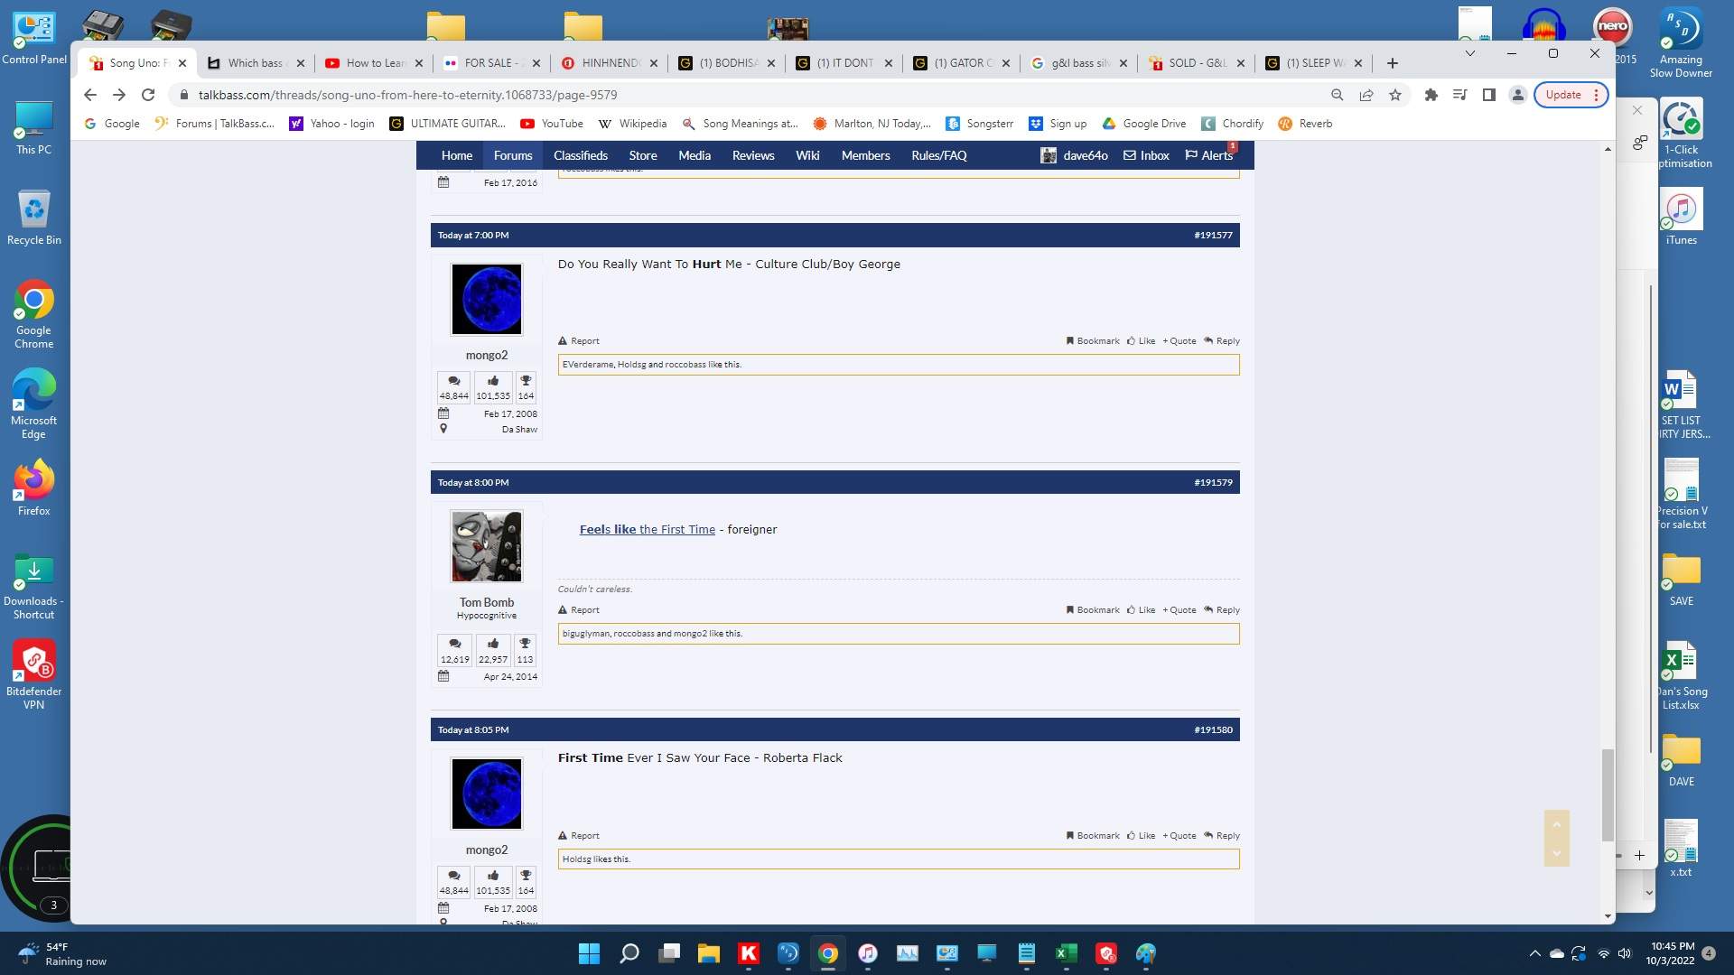1734x975 pixels.
Task: Open the Songsterr bookmark
Action: coord(979,124)
